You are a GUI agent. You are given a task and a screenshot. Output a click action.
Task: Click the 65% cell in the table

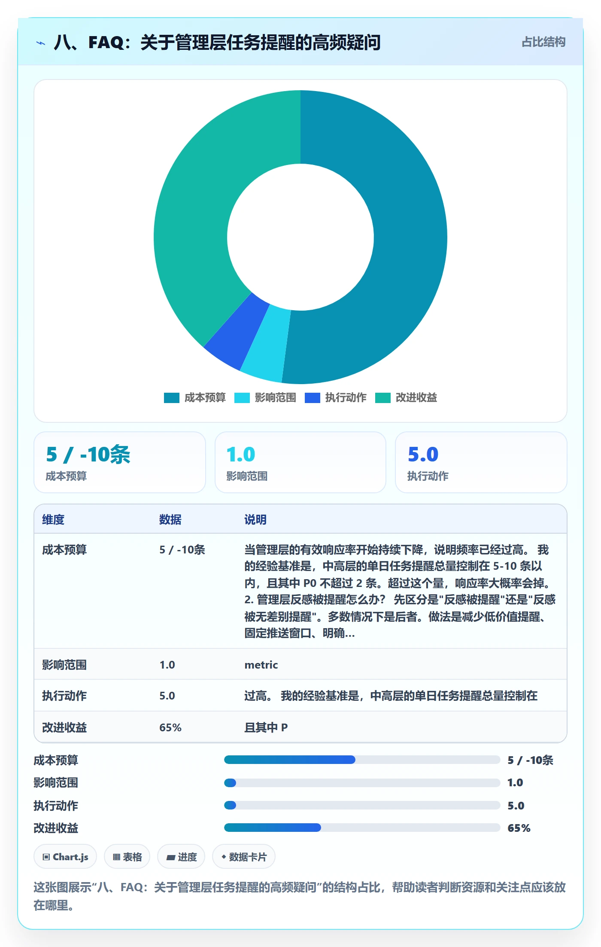click(x=170, y=727)
